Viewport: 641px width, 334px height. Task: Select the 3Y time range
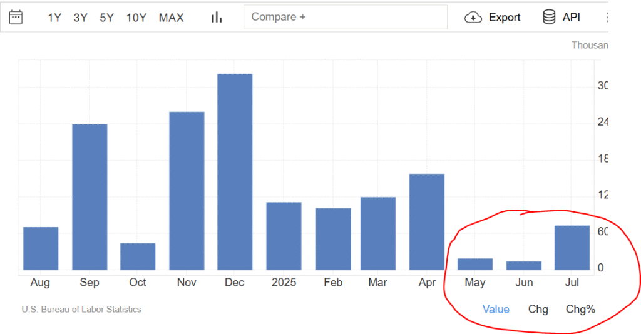point(81,18)
